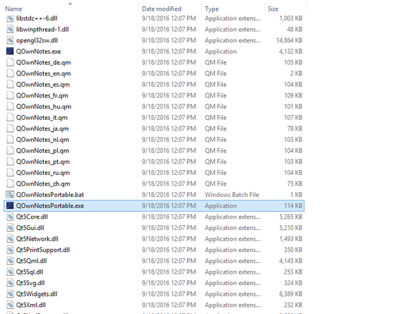Click the opengl32sw.dll file icon
Viewport: 403px width, 314px height.
point(9,40)
